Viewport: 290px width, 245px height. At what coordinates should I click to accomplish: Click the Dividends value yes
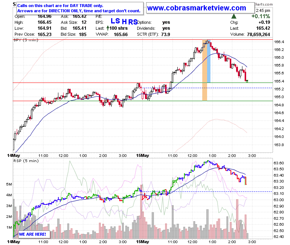click(166, 28)
